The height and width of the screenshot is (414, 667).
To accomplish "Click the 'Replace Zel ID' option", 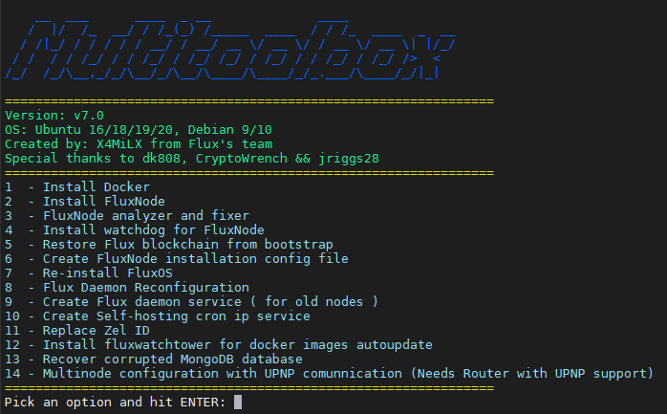I will tap(77, 331).
